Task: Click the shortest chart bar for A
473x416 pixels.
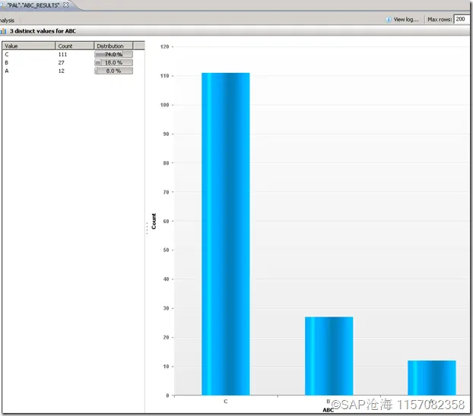Action: pos(432,378)
